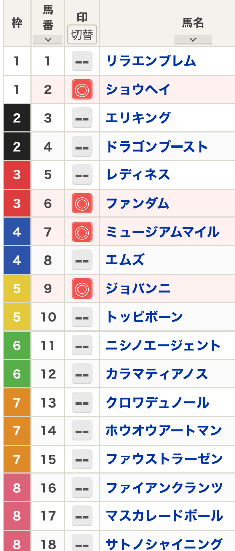Set a mark for リラエンブレム via its -- box

coord(82,61)
